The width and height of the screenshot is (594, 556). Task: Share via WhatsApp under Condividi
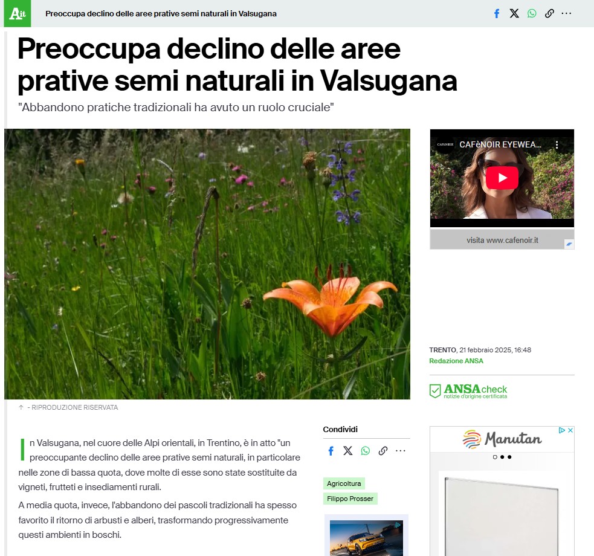click(x=365, y=451)
